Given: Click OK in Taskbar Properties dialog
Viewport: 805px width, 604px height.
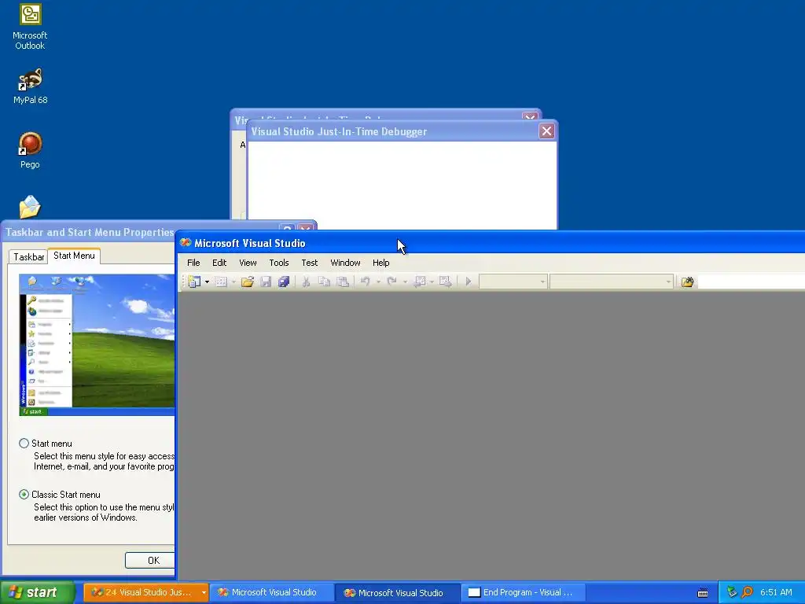Looking at the screenshot, I should [150, 560].
